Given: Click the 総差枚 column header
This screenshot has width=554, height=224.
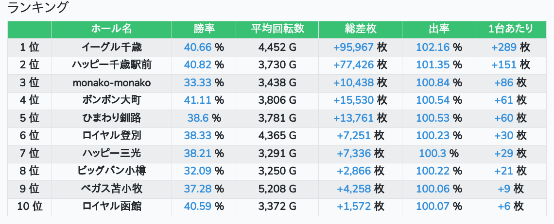Looking at the screenshot, I should click(360, 29).
